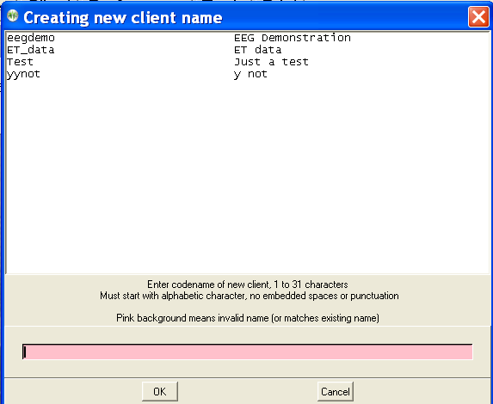Select the ET_data client codename
The height and width of the screenshot is (404, 493).
pyautogui.click(x=30, y=50)
